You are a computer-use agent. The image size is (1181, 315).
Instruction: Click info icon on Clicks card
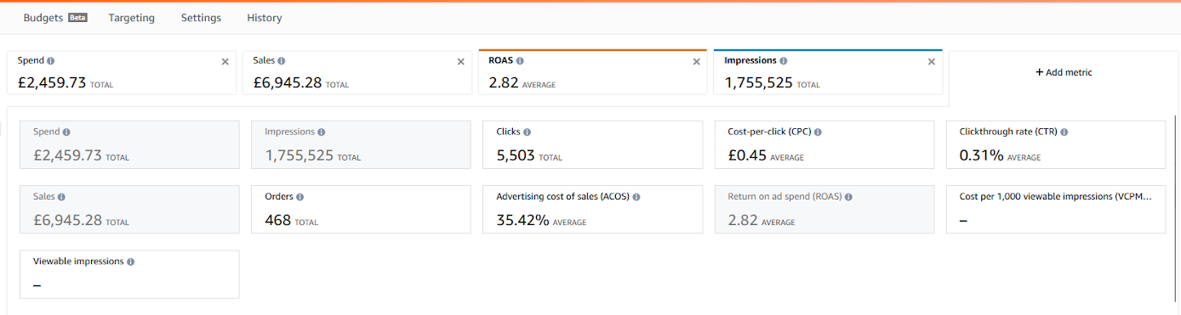point(528,132)
